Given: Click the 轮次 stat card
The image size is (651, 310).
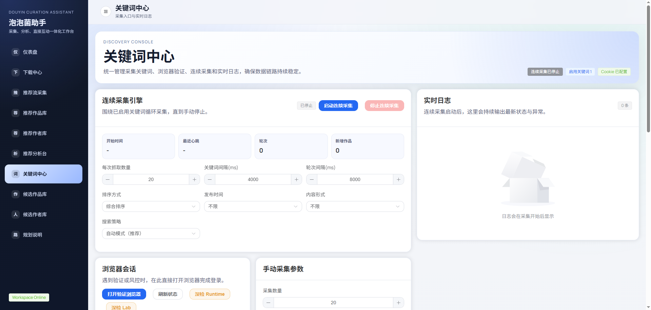Looking at the screenshot, I should 291,146.
